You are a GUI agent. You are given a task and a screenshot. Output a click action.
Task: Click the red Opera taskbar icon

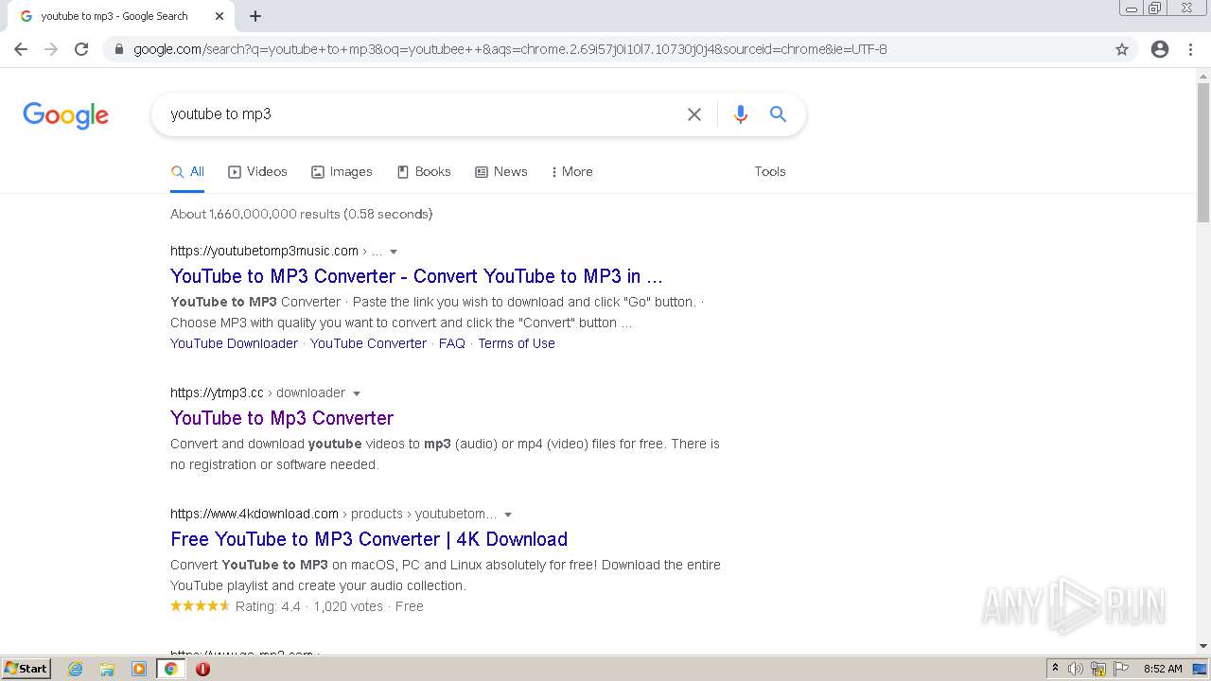point(202,669)
